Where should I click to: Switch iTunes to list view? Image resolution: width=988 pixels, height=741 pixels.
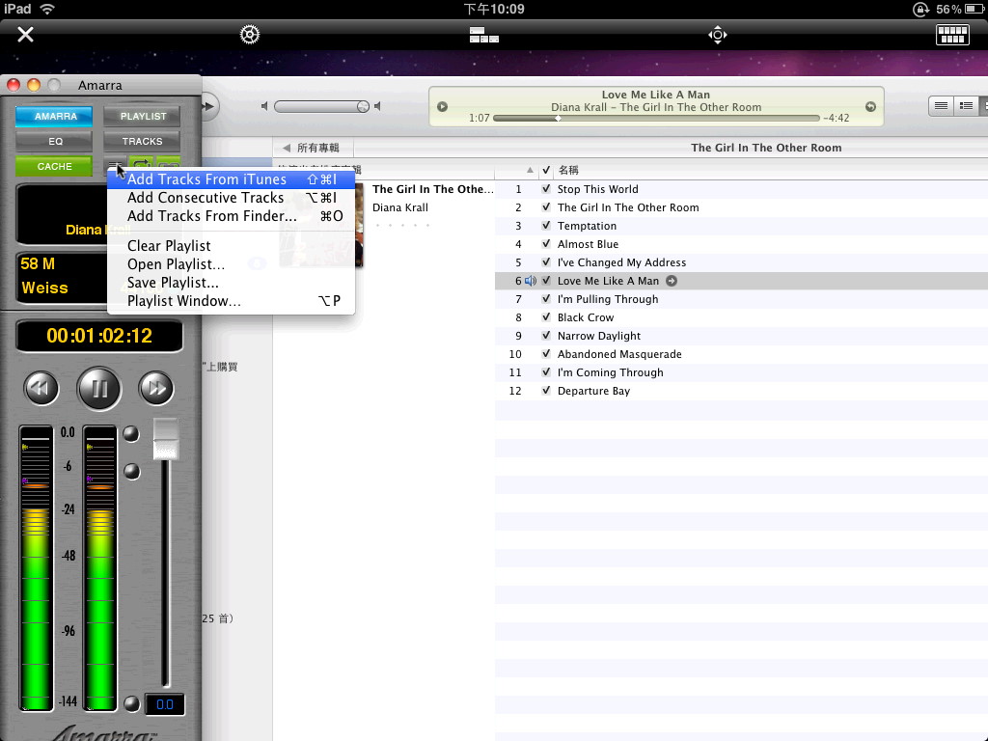coord(941,106)
